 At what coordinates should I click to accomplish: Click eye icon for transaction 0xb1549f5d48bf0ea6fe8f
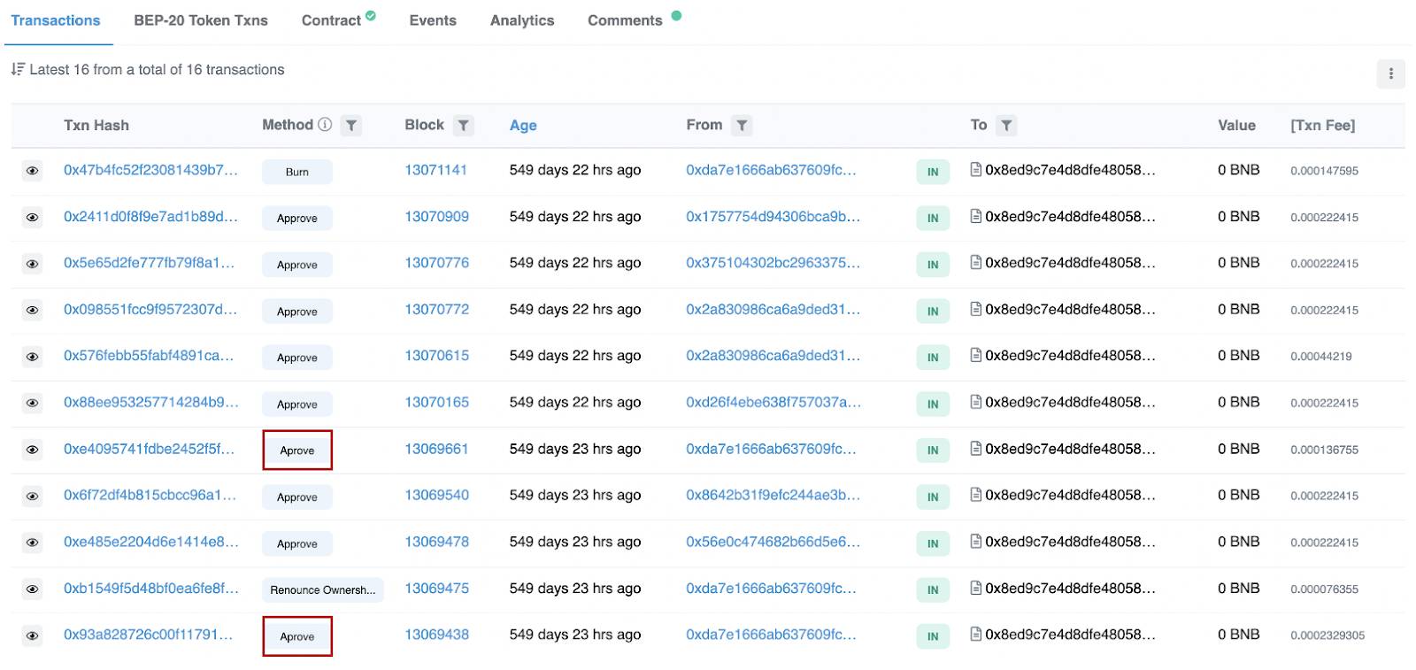(32, 589)
